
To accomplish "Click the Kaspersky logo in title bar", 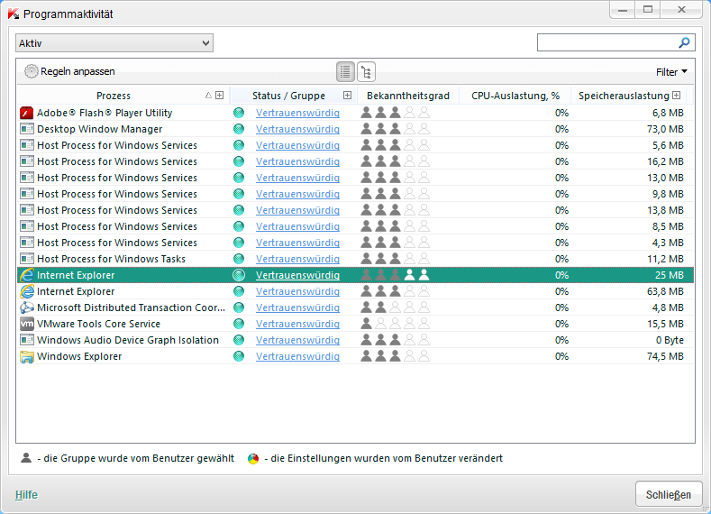I will coord(14,14).
